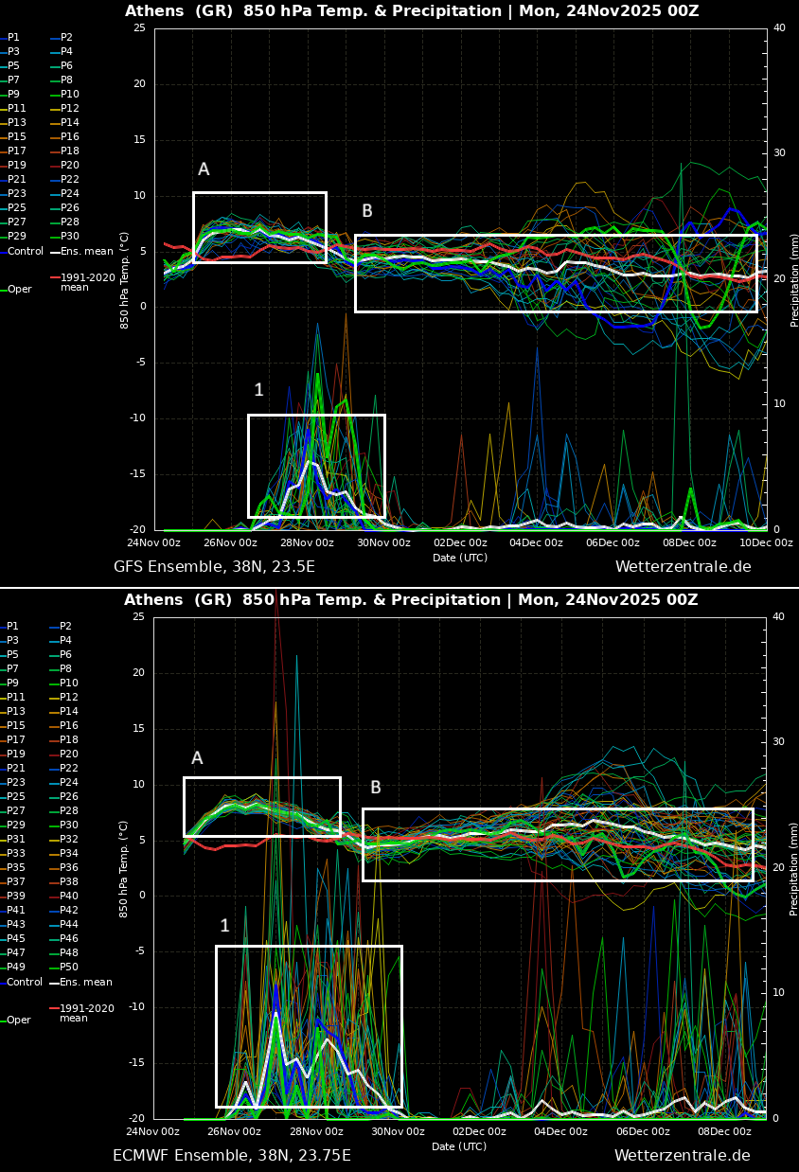This screenshot has height=1172, width=799.
Task: Click the ECMWF Ensemble, 38N, 23.75E caption
Action: click(x=231, y=1156)
